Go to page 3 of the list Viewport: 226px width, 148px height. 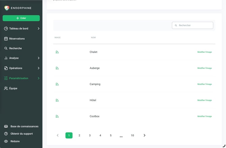point(90,135)
